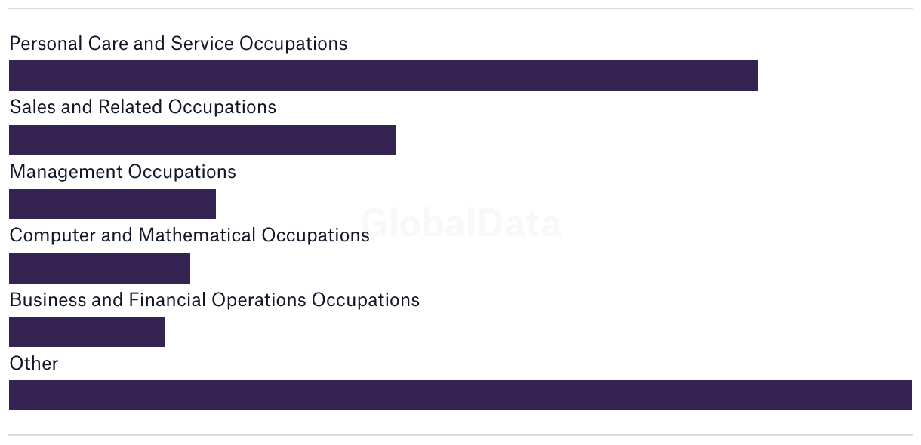The height and width of the screenshot is (445, 921).
Task: Click the Computer and Mathematical Occupations label
Action: pos(189,235)
